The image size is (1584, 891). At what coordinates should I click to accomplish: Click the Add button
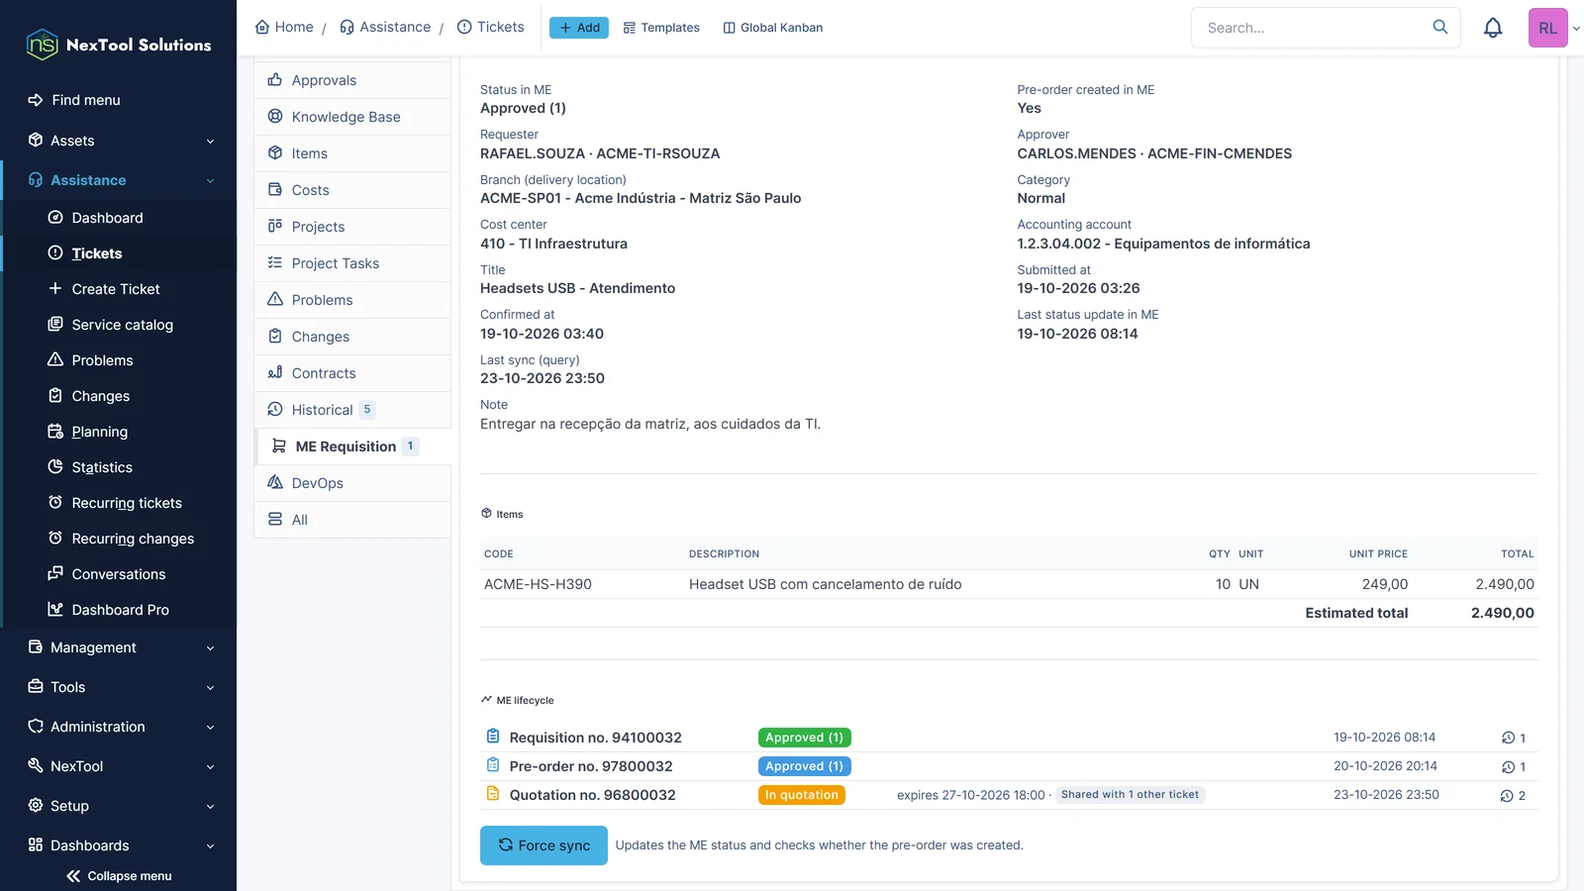coord(579,28)
